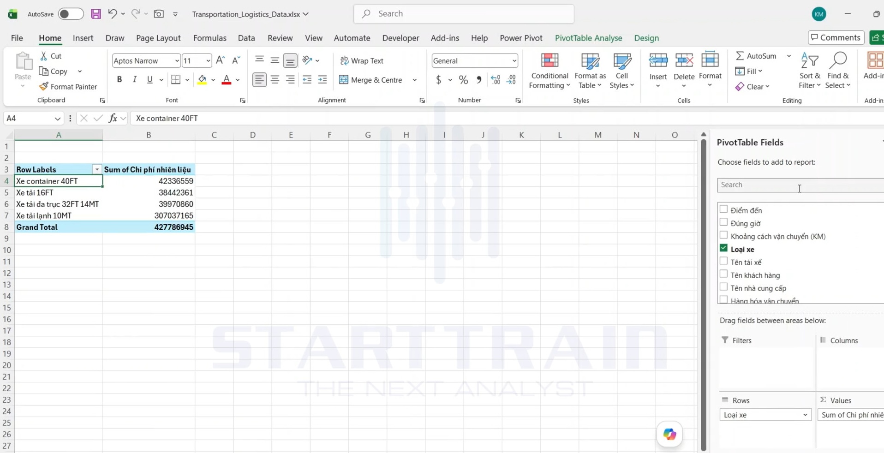Screen dimensions: 884x453
Task: Open the Merge & Centre dropdown arrow
Action: coord(414,80)
